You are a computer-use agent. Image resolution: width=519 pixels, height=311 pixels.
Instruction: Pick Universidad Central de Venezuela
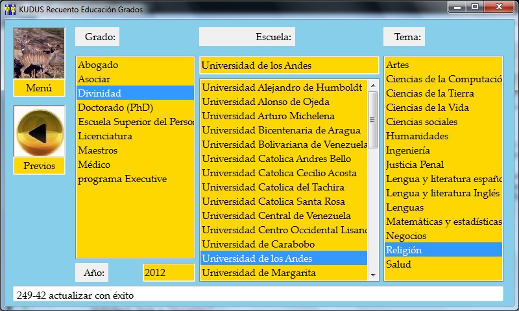[276, 216]
